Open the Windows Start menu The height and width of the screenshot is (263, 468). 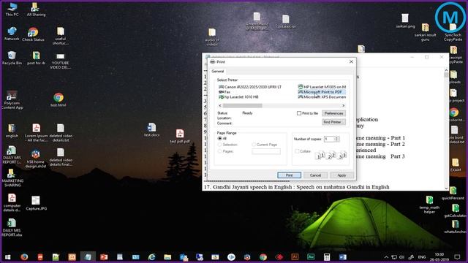(x=8, y=257)
